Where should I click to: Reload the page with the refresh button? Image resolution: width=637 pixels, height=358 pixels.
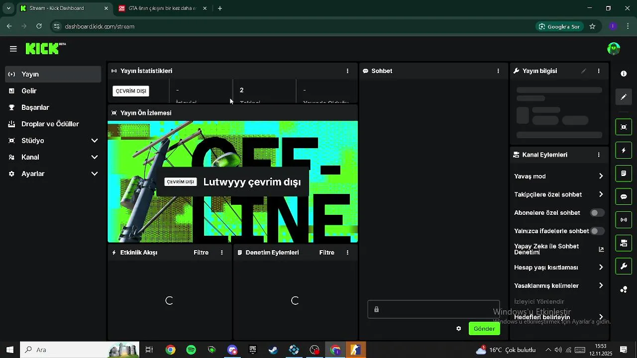[39, 26]
